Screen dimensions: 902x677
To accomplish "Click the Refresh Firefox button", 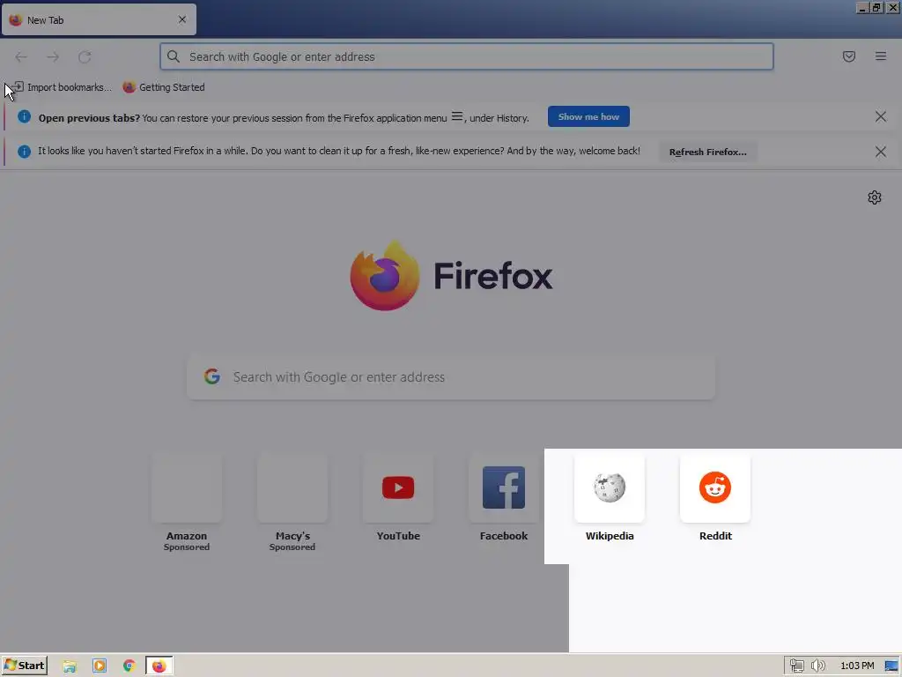I will [707, 152].
